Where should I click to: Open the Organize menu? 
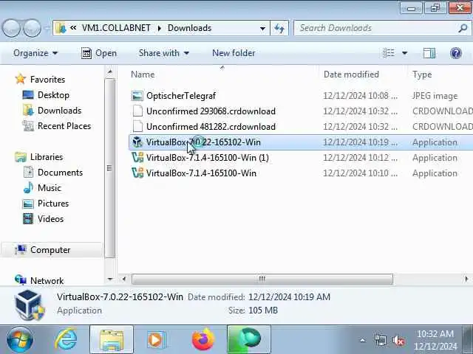(35, 53)
